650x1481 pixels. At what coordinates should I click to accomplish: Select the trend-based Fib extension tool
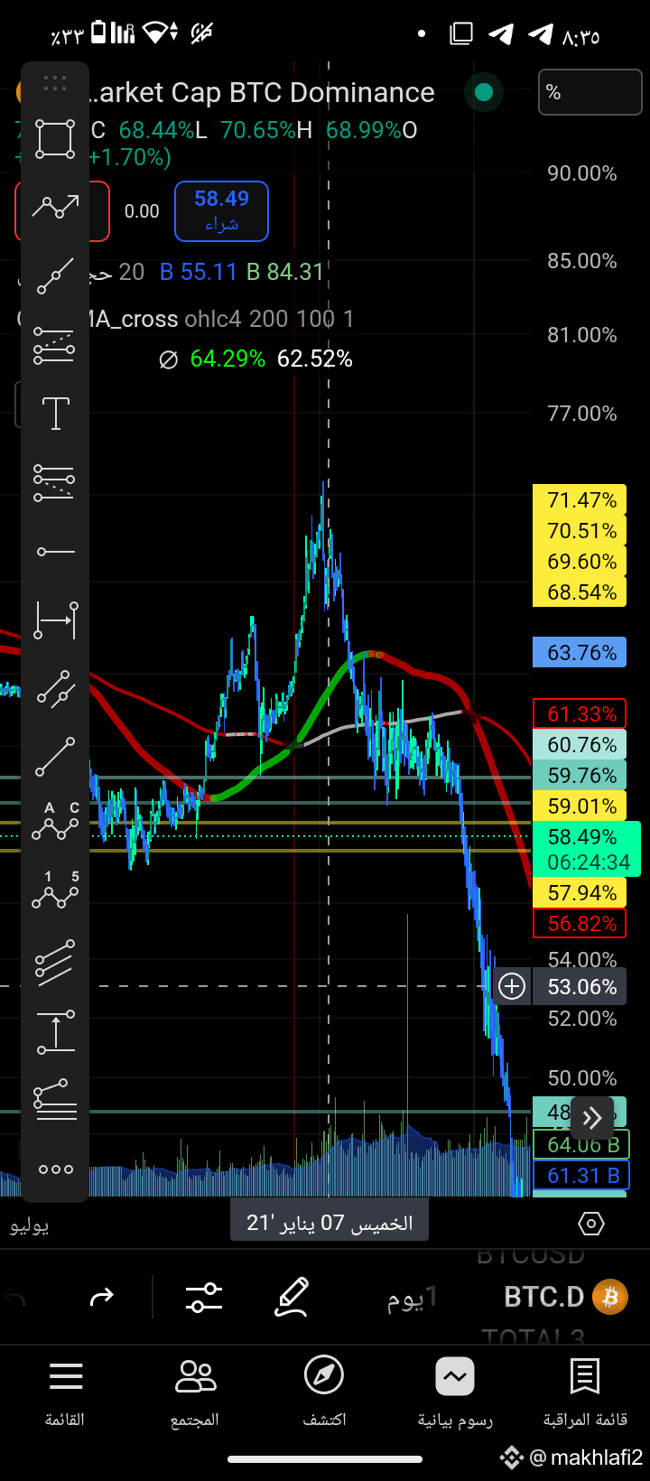(x=55, y=1100)
